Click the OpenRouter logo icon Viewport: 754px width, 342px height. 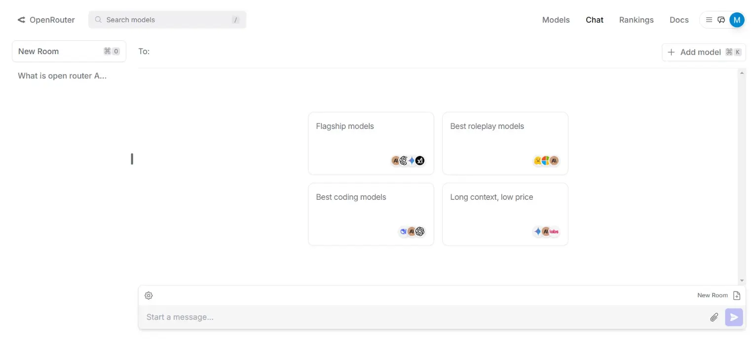coord(21,20)
